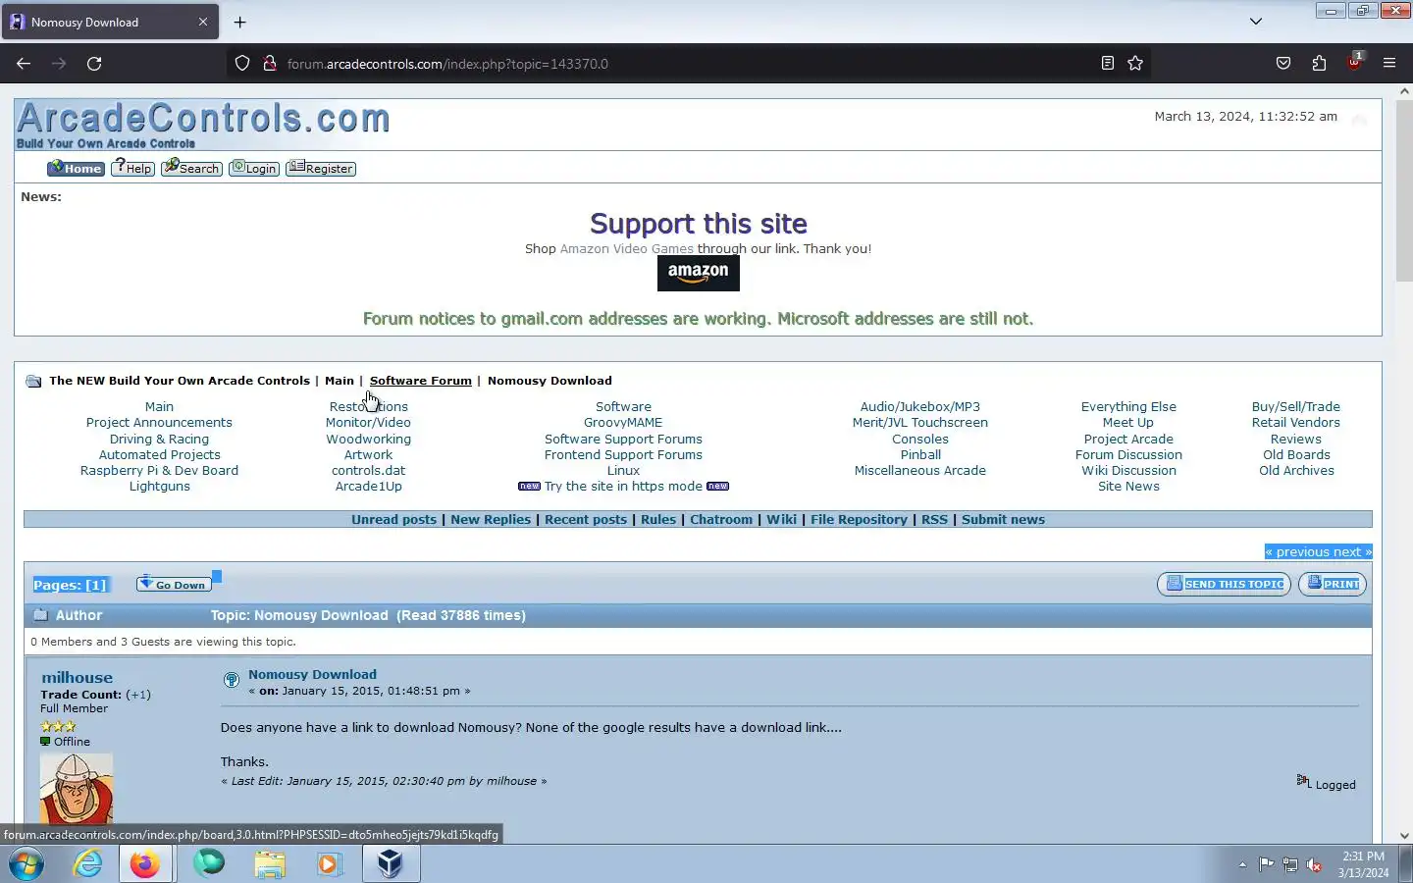Click the Go Down button
Viewport: 1413px width, 883px height.
tap(174, 584)
